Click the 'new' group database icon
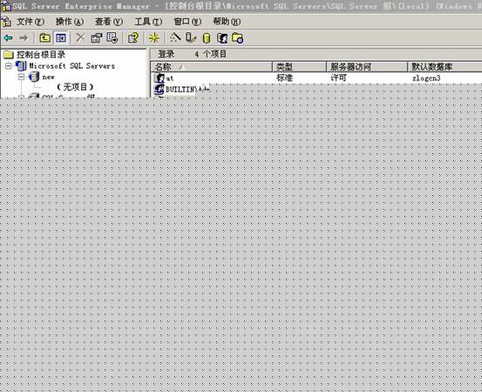The height and width of the screenshot is (392, 482). coord(34,77)
